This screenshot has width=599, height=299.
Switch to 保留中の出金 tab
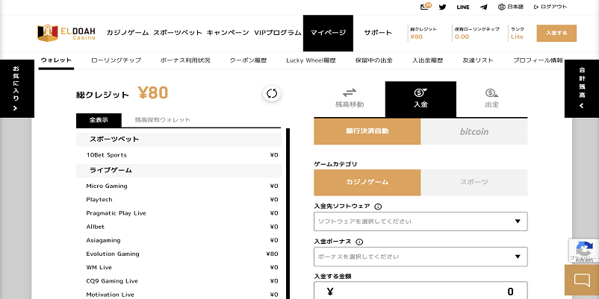coord(373,60)
